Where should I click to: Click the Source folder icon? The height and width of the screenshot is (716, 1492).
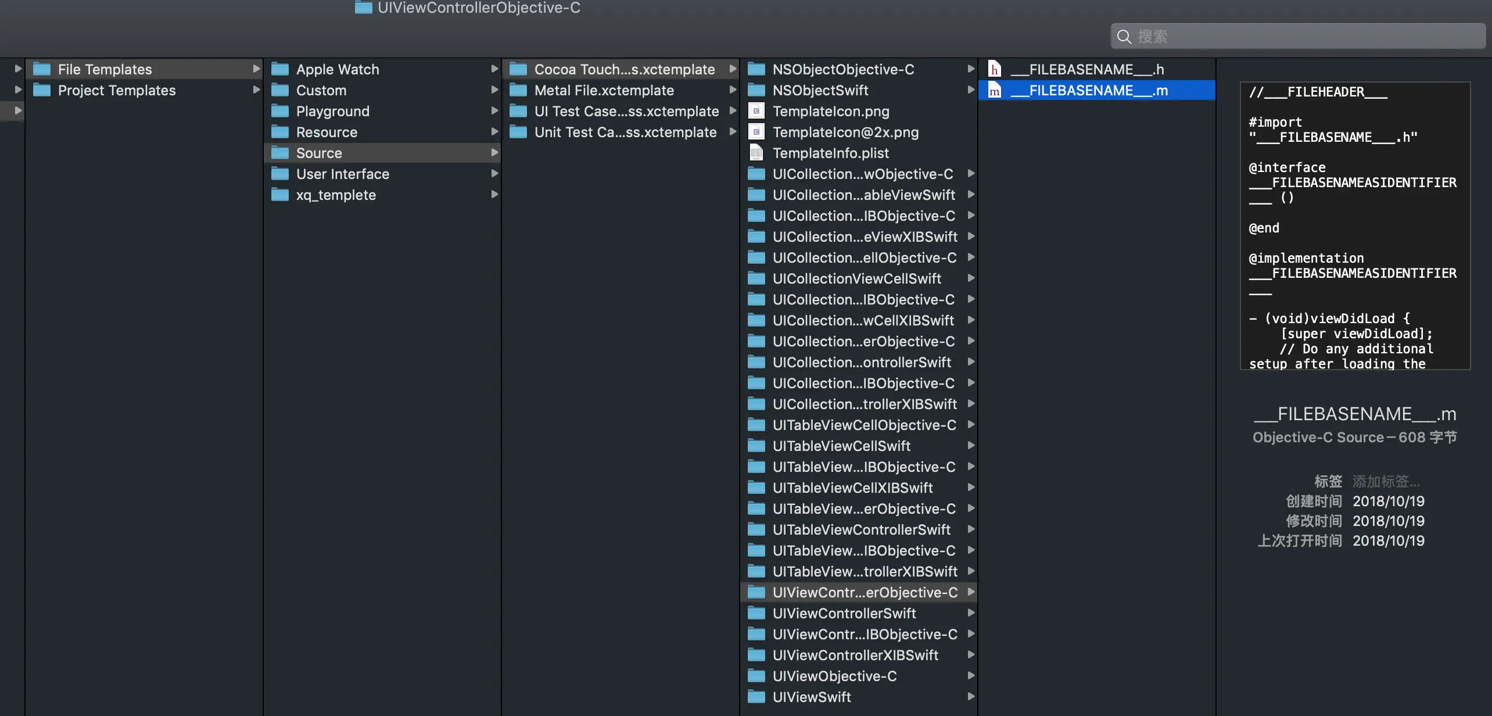click(280, 153)
